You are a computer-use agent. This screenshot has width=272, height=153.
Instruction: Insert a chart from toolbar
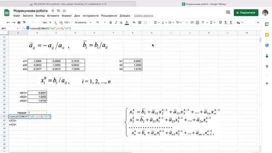pos(197,23)
